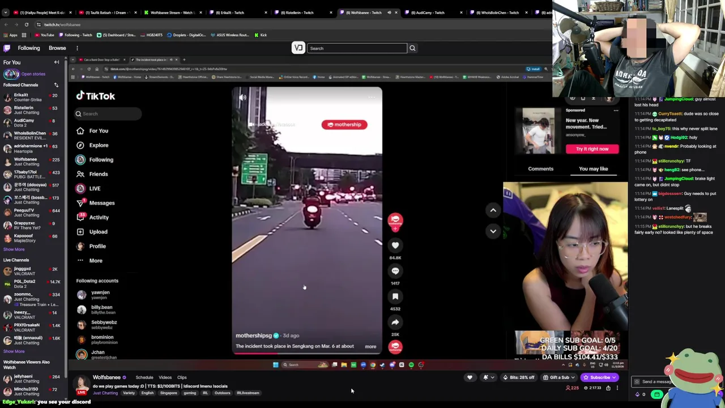Open the Wolfsbanee Clips tab

coord(182,377)
